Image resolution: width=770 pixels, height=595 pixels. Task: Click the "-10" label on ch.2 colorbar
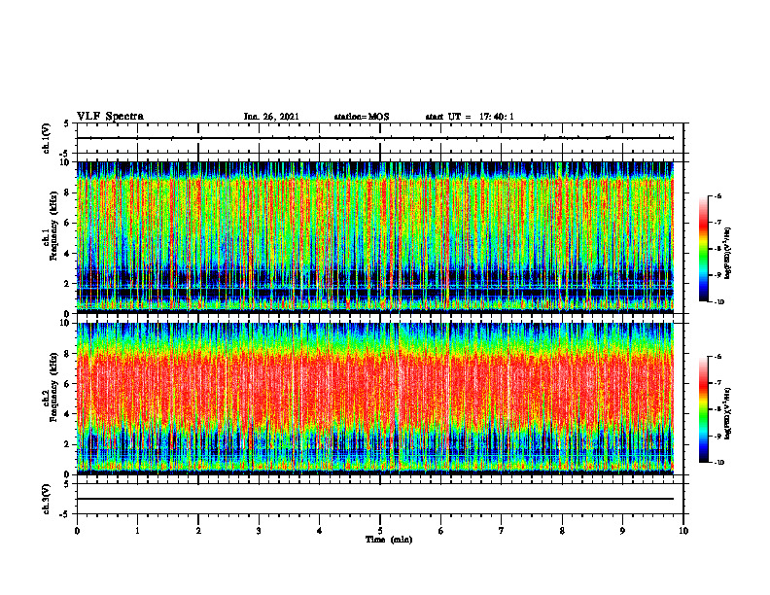(718, 463)
